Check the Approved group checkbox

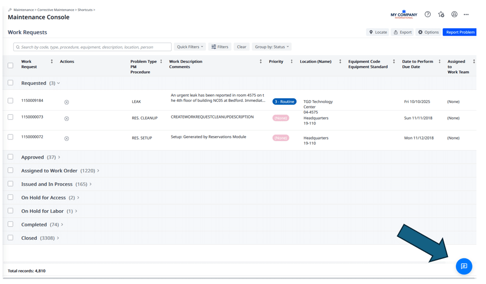[11, 157]
